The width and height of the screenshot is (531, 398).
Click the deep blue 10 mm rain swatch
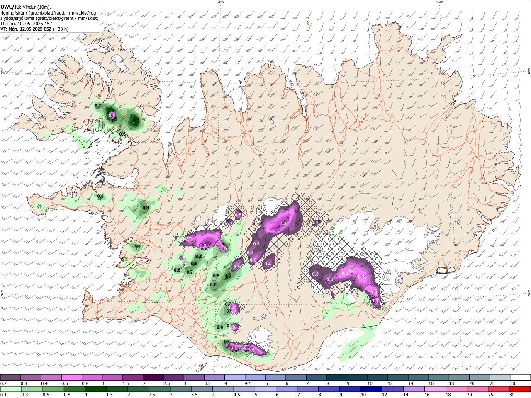(x=371, y=389)
